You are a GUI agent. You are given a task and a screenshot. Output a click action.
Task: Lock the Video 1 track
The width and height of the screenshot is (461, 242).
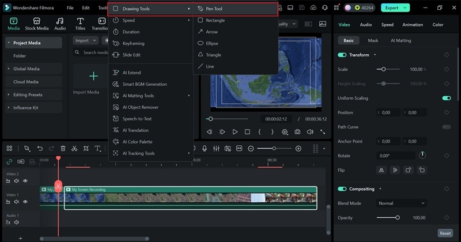tap(8, 202)
